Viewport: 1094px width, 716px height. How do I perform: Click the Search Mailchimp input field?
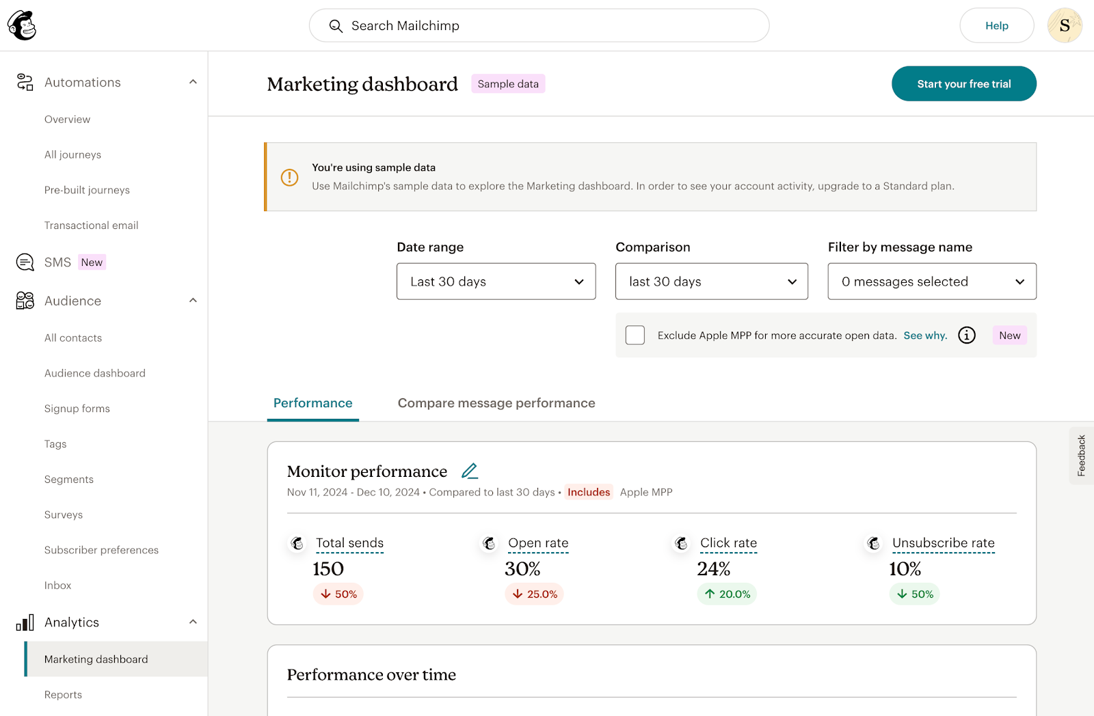click(x=539, y=25)
